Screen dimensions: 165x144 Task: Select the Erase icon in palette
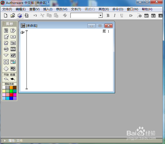pyautogui.click(x=6, y=43)
